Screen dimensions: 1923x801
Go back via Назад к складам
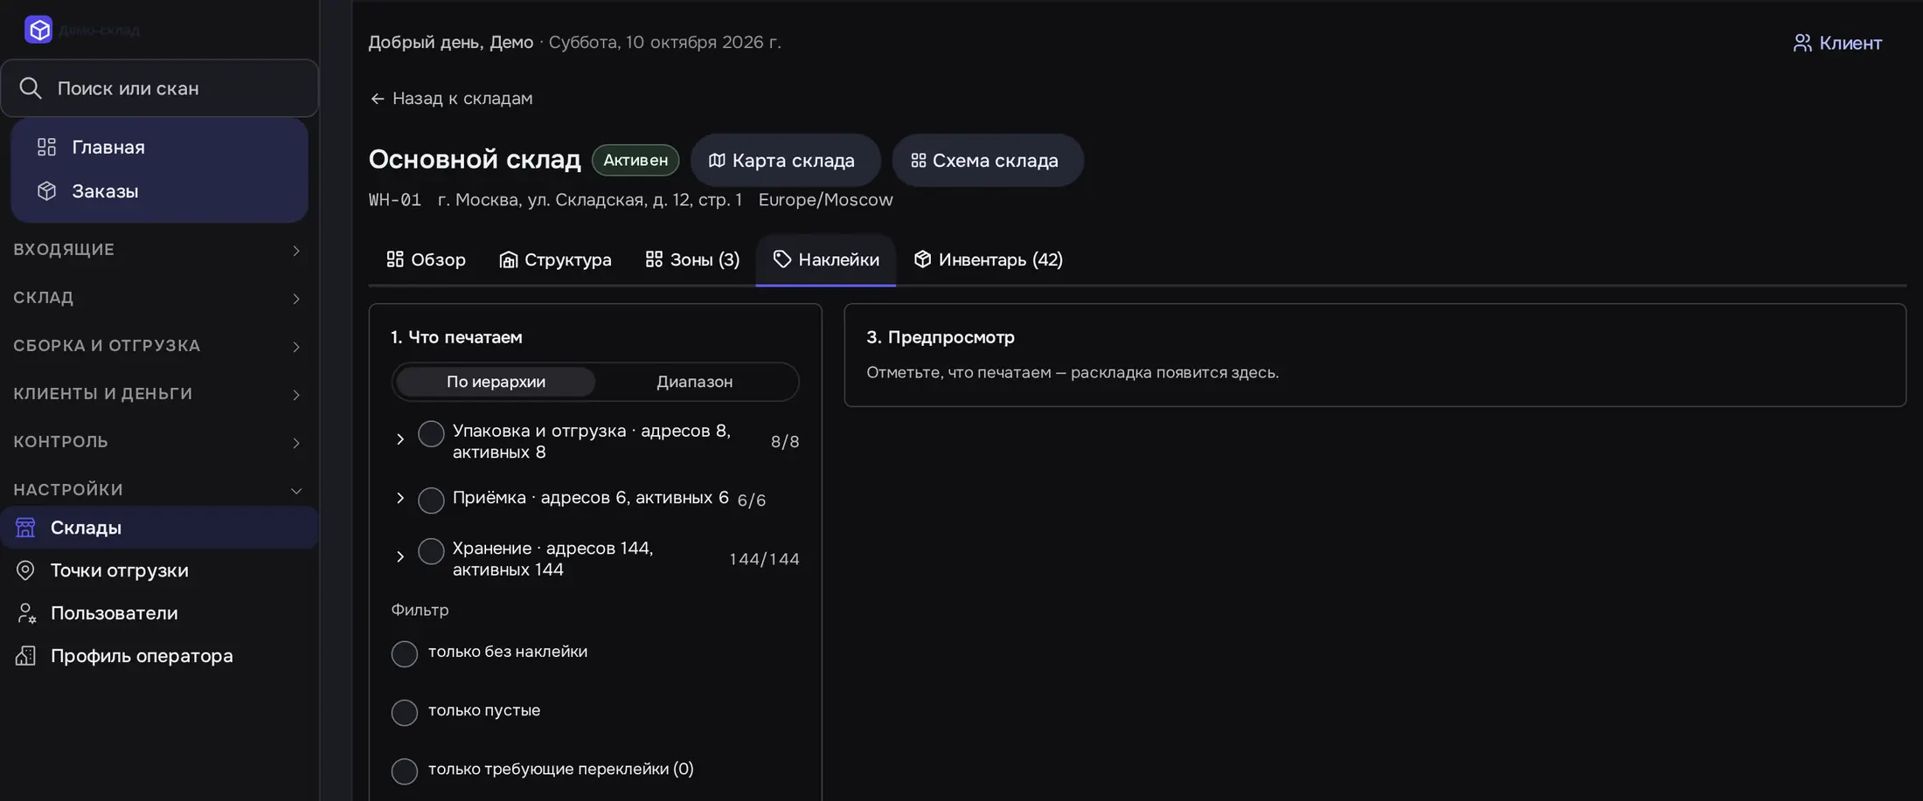(451, 99)
